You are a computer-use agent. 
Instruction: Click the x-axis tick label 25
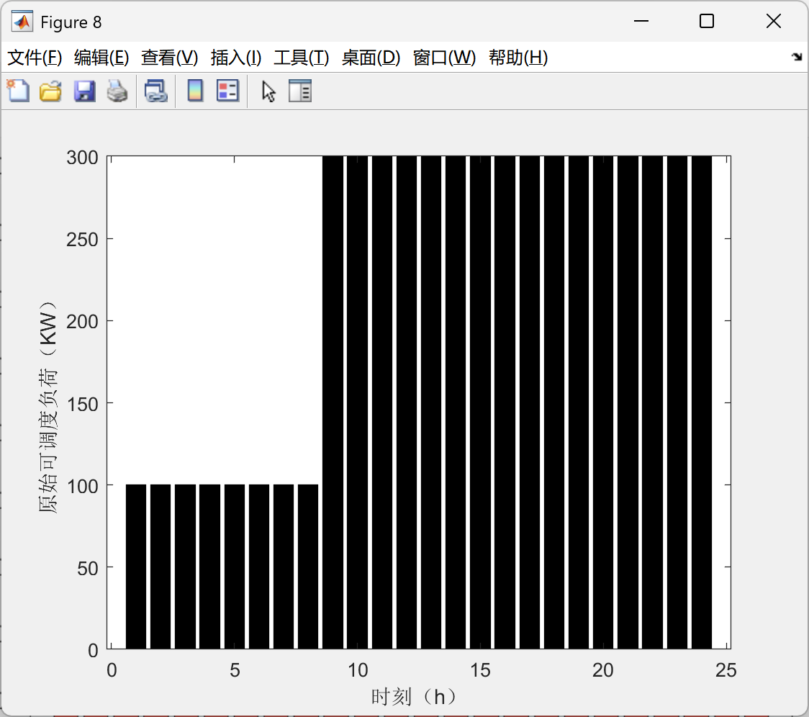coord(726,670)
